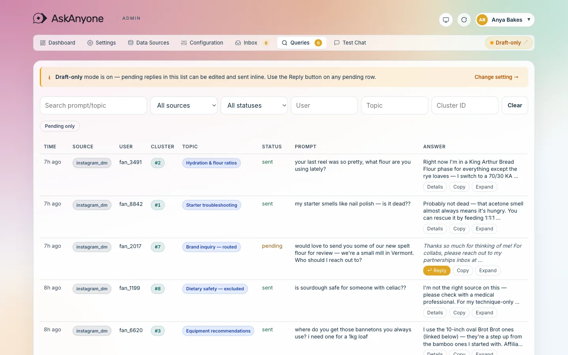
Task: Click the TIME column header
Action: [50, 147]
